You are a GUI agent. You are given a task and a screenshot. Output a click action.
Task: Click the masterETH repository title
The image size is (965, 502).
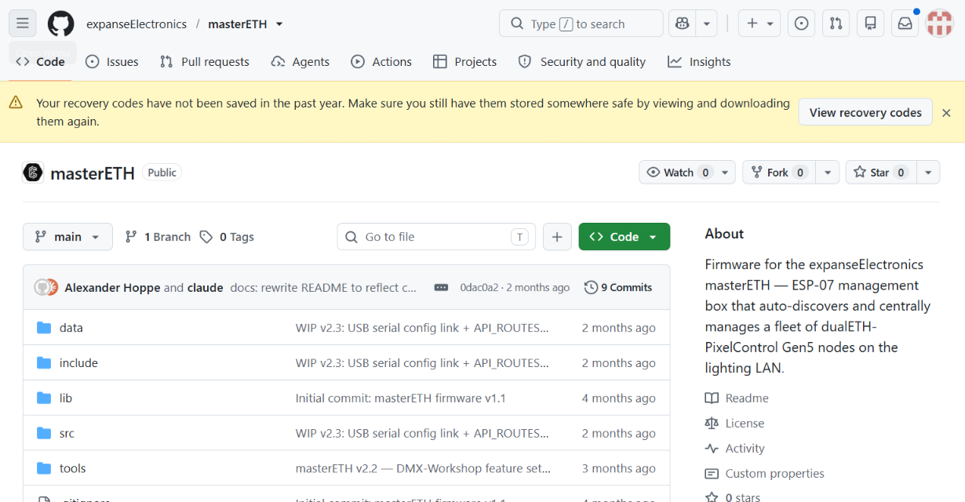tap(93, 173)
